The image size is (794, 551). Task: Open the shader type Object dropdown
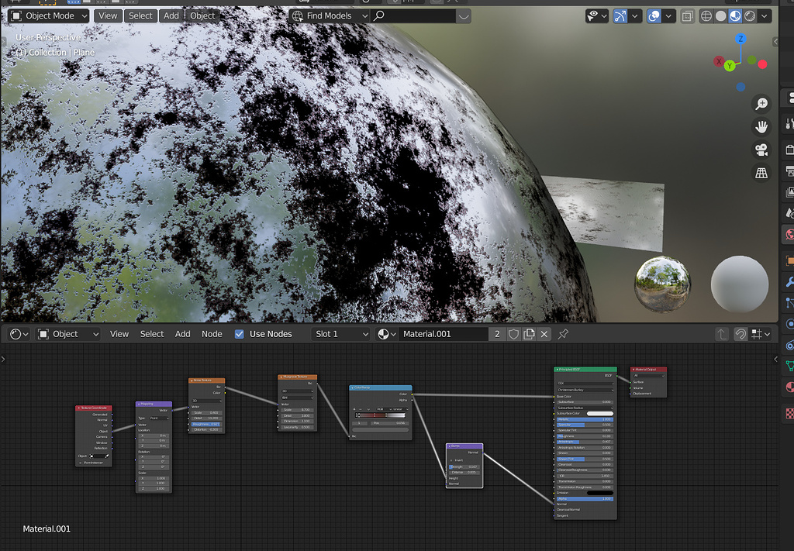click(68, 334)
